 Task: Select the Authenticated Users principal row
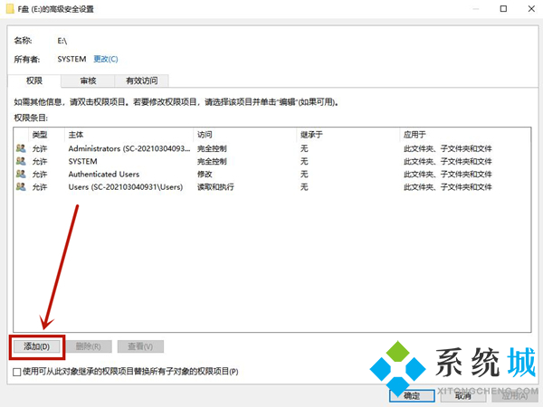pyautogui.click(x=271, y=174)
